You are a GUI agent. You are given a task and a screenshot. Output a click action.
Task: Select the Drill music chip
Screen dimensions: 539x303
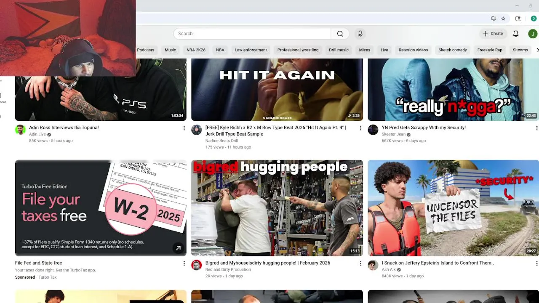tap(339, 50)
